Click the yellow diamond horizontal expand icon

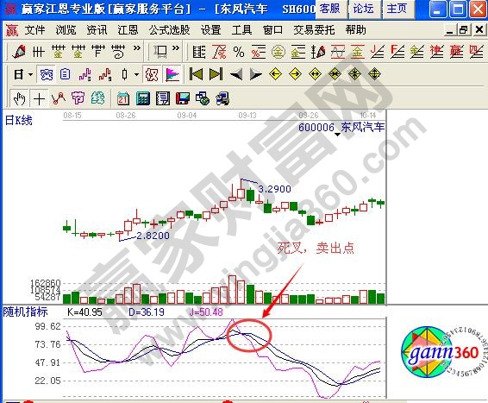[315, 74]
